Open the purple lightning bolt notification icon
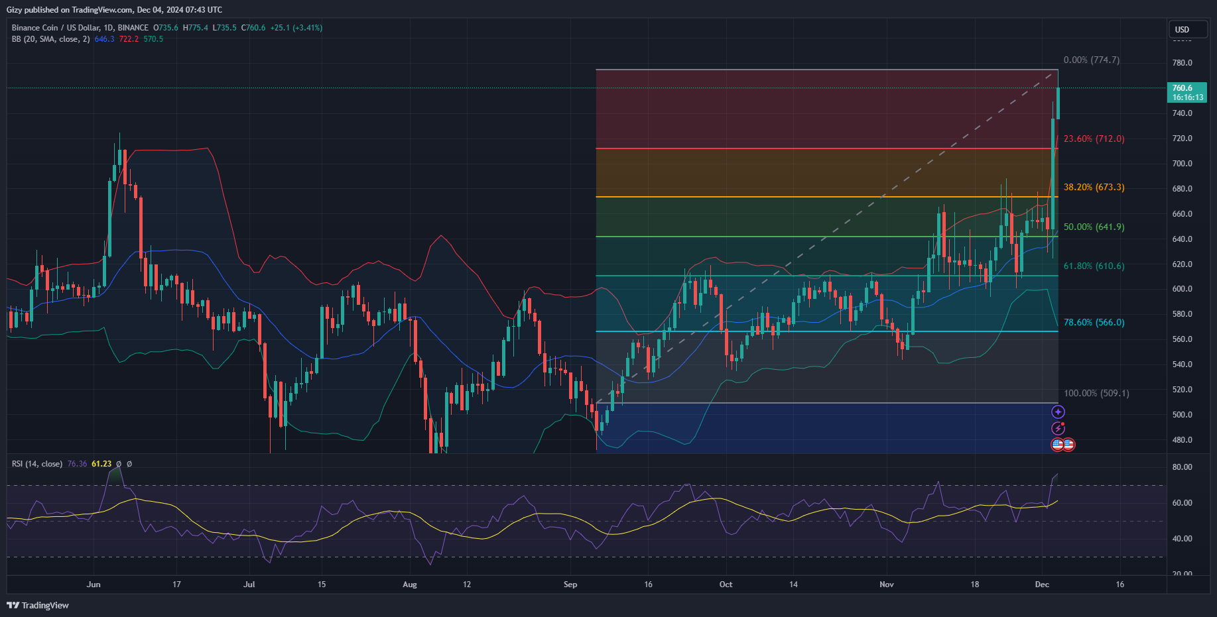This screenshot has width=1217, height=617. tap(1058, 428)
